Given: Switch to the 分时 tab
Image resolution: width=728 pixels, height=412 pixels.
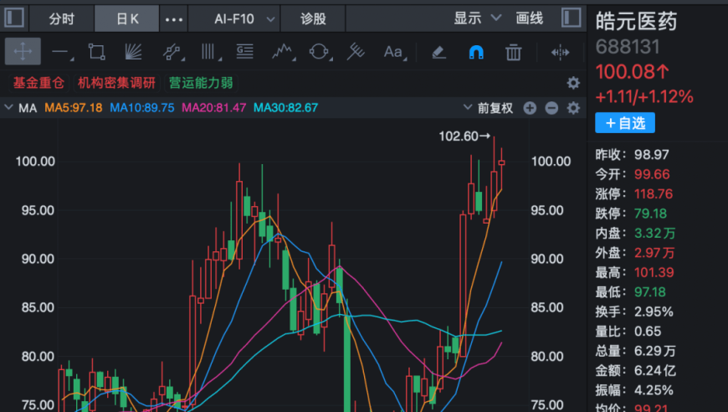Looking at the screenshot, I should [61, 19].
